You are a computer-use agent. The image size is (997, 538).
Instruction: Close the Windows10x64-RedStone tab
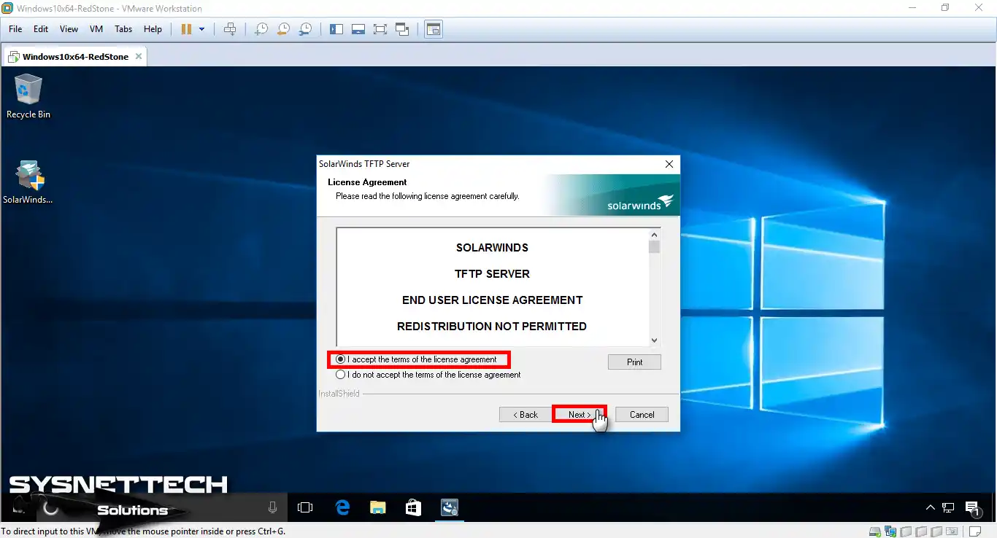coord(138,56)
